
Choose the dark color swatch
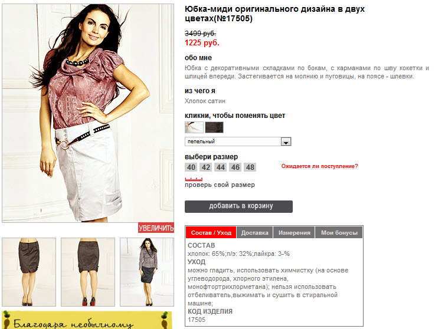214,127
